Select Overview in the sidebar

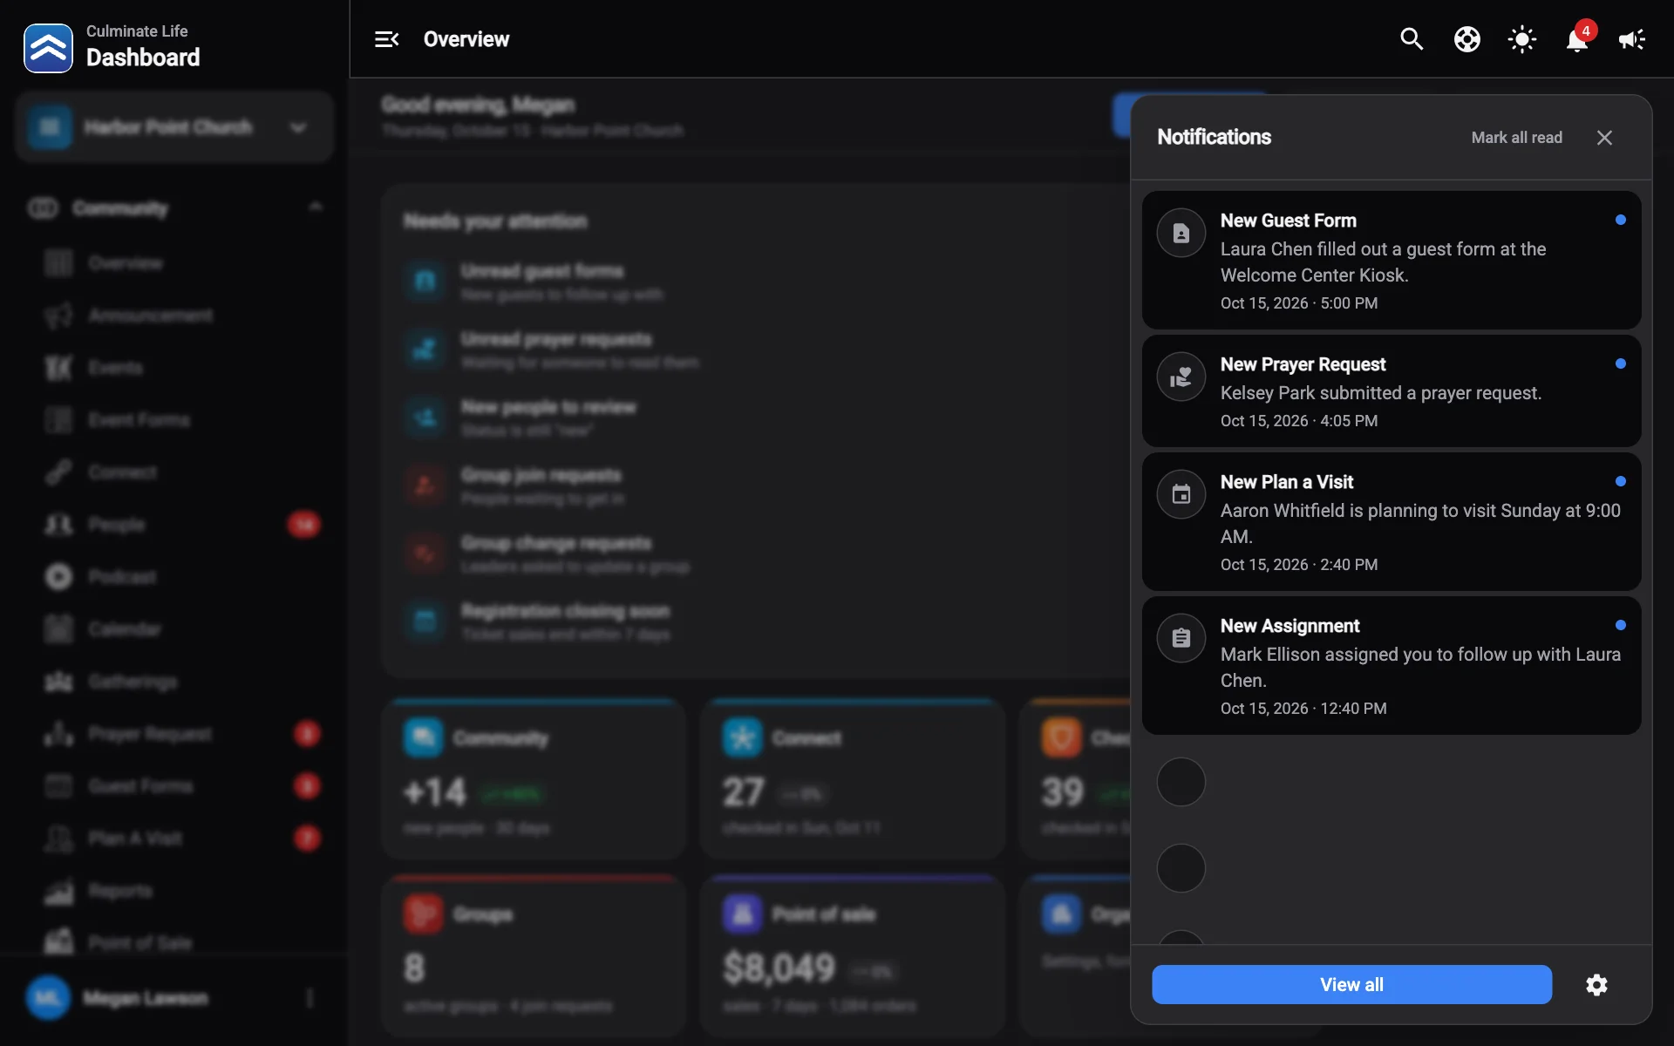(174, 262)
